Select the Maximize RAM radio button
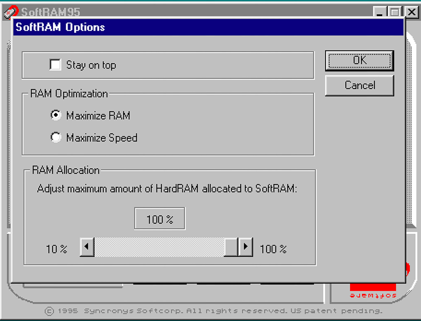 [56, 115]
